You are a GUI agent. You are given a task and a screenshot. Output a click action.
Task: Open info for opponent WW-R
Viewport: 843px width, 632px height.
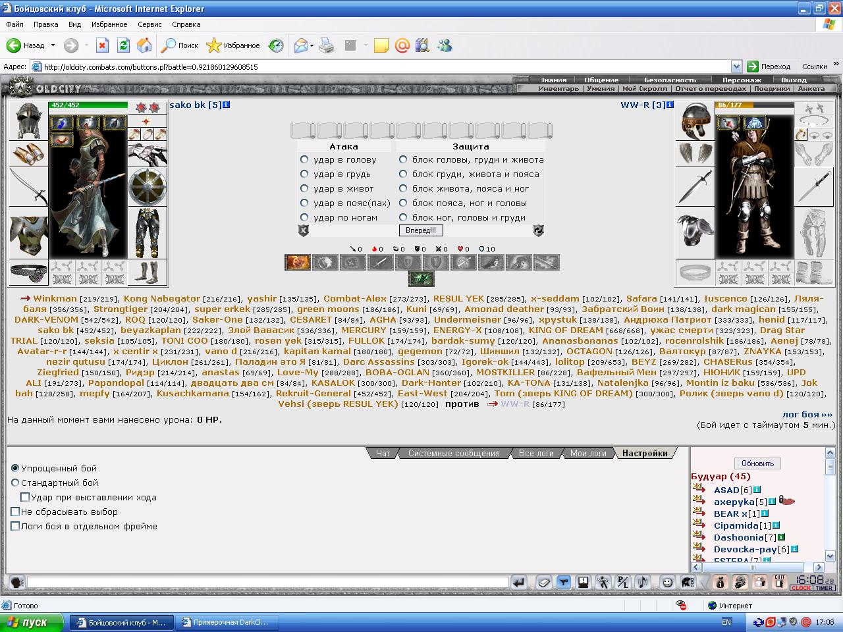click(x=670, y=105)
